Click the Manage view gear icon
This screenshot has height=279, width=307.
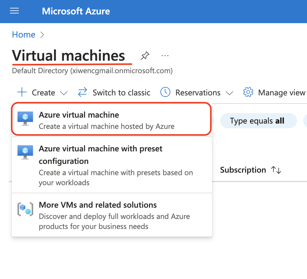(x=248, y=92)
